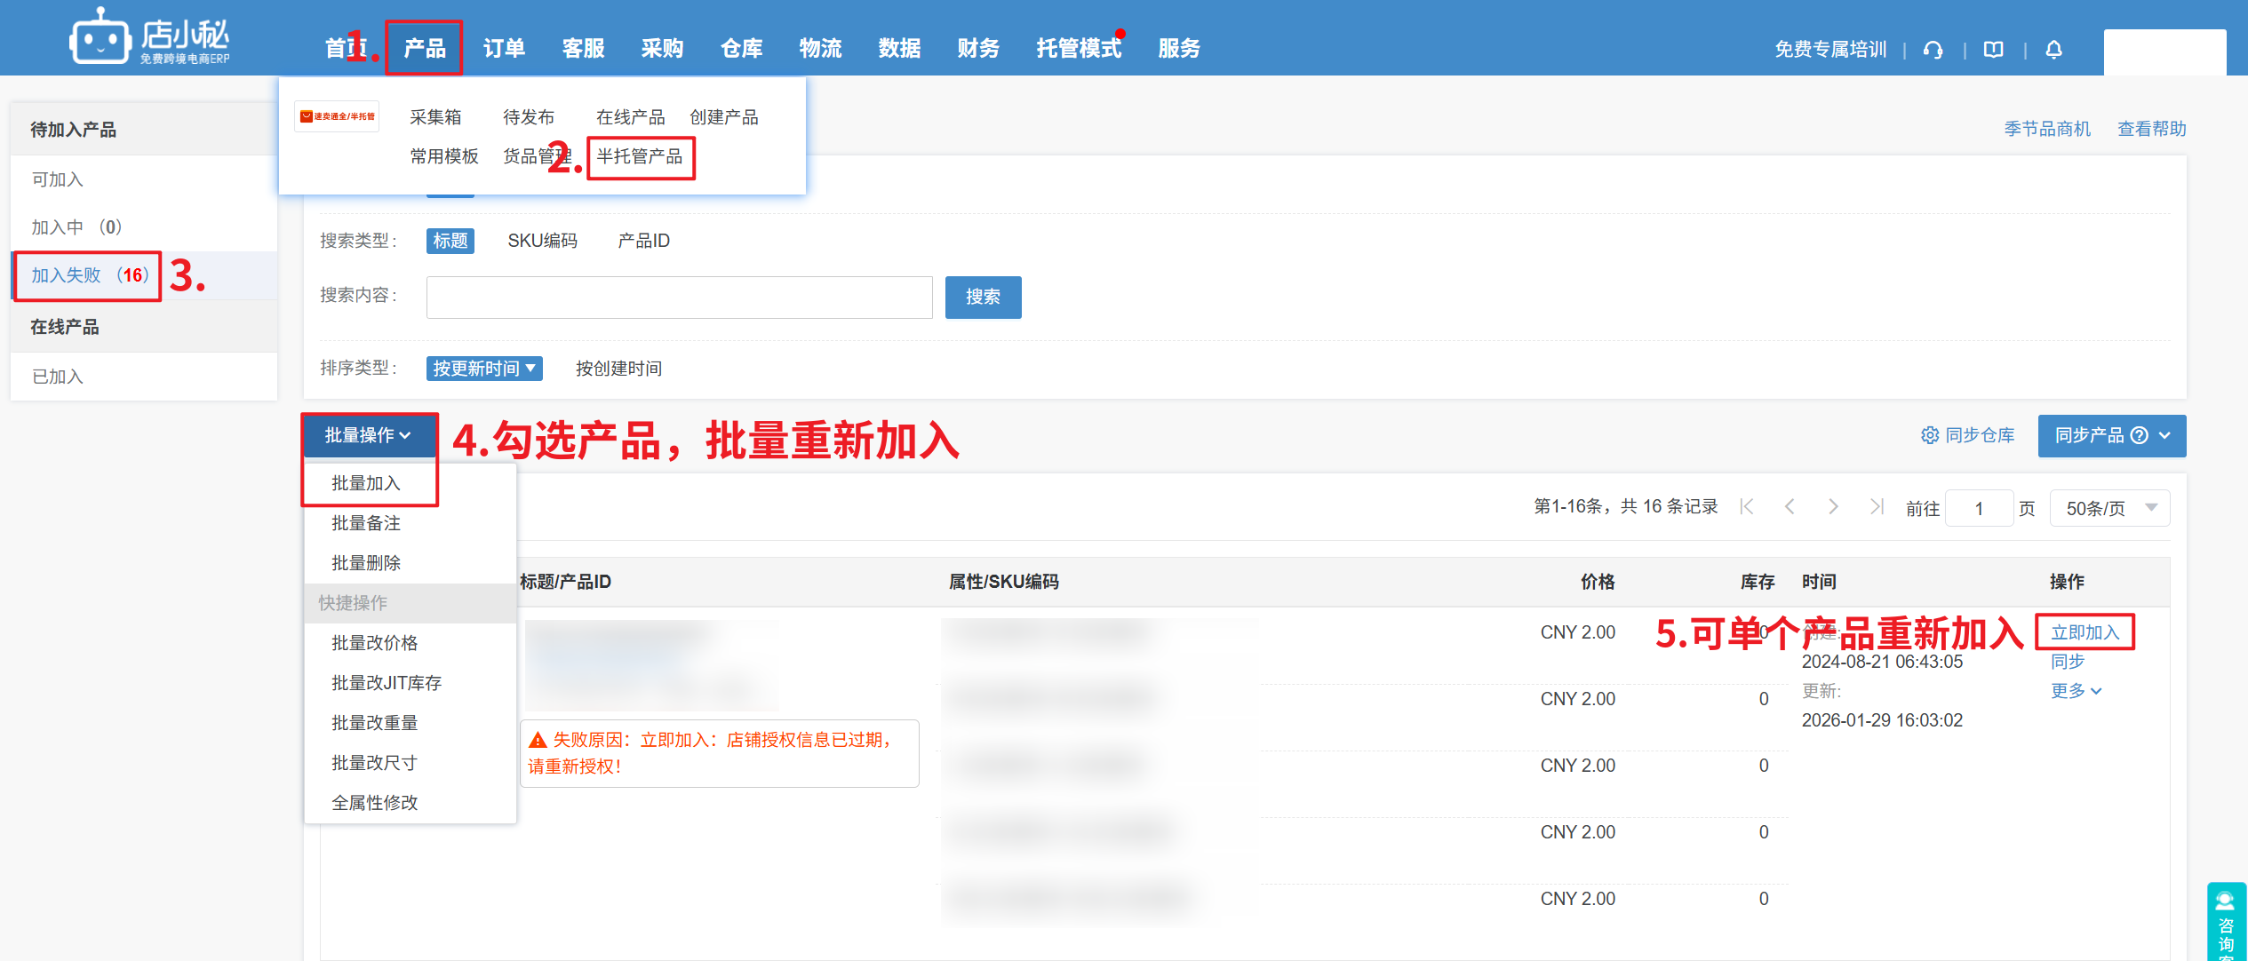Click the question mark icon on 同步产品
Viewport: 2248px width, 961px height.
coord(2140,435)
